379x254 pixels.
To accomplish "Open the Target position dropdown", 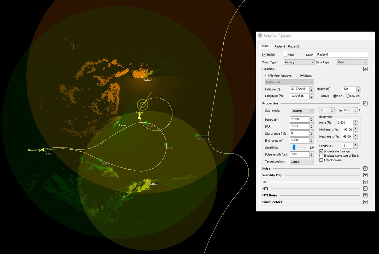I will tap(302, 161).
